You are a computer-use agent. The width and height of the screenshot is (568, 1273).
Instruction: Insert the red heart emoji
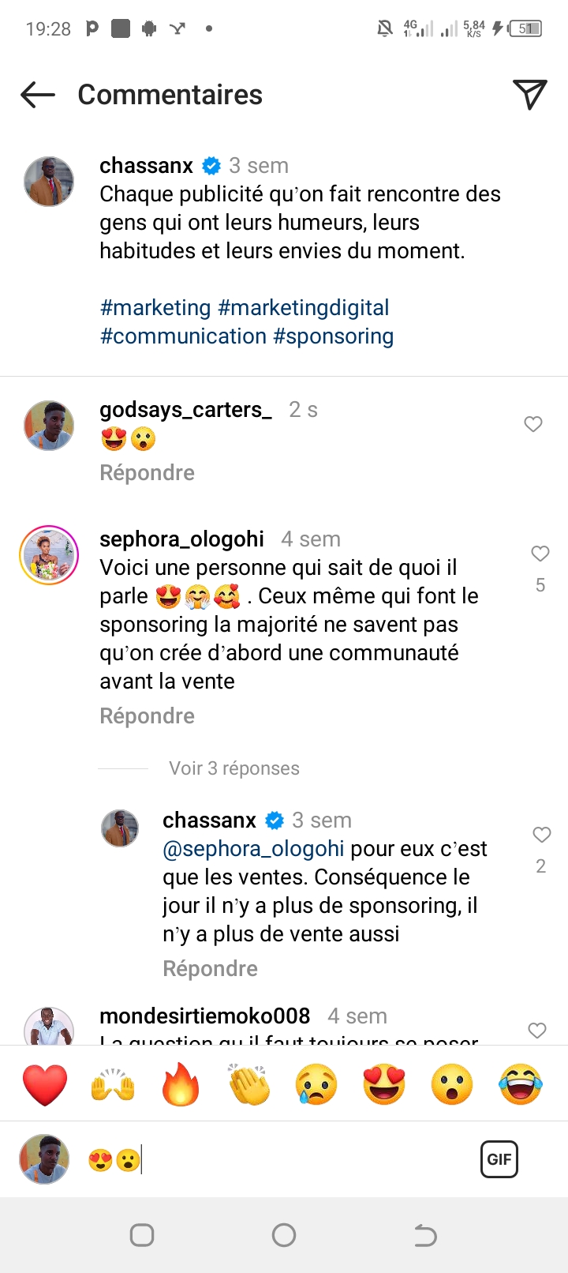[x=45, y=1083]
